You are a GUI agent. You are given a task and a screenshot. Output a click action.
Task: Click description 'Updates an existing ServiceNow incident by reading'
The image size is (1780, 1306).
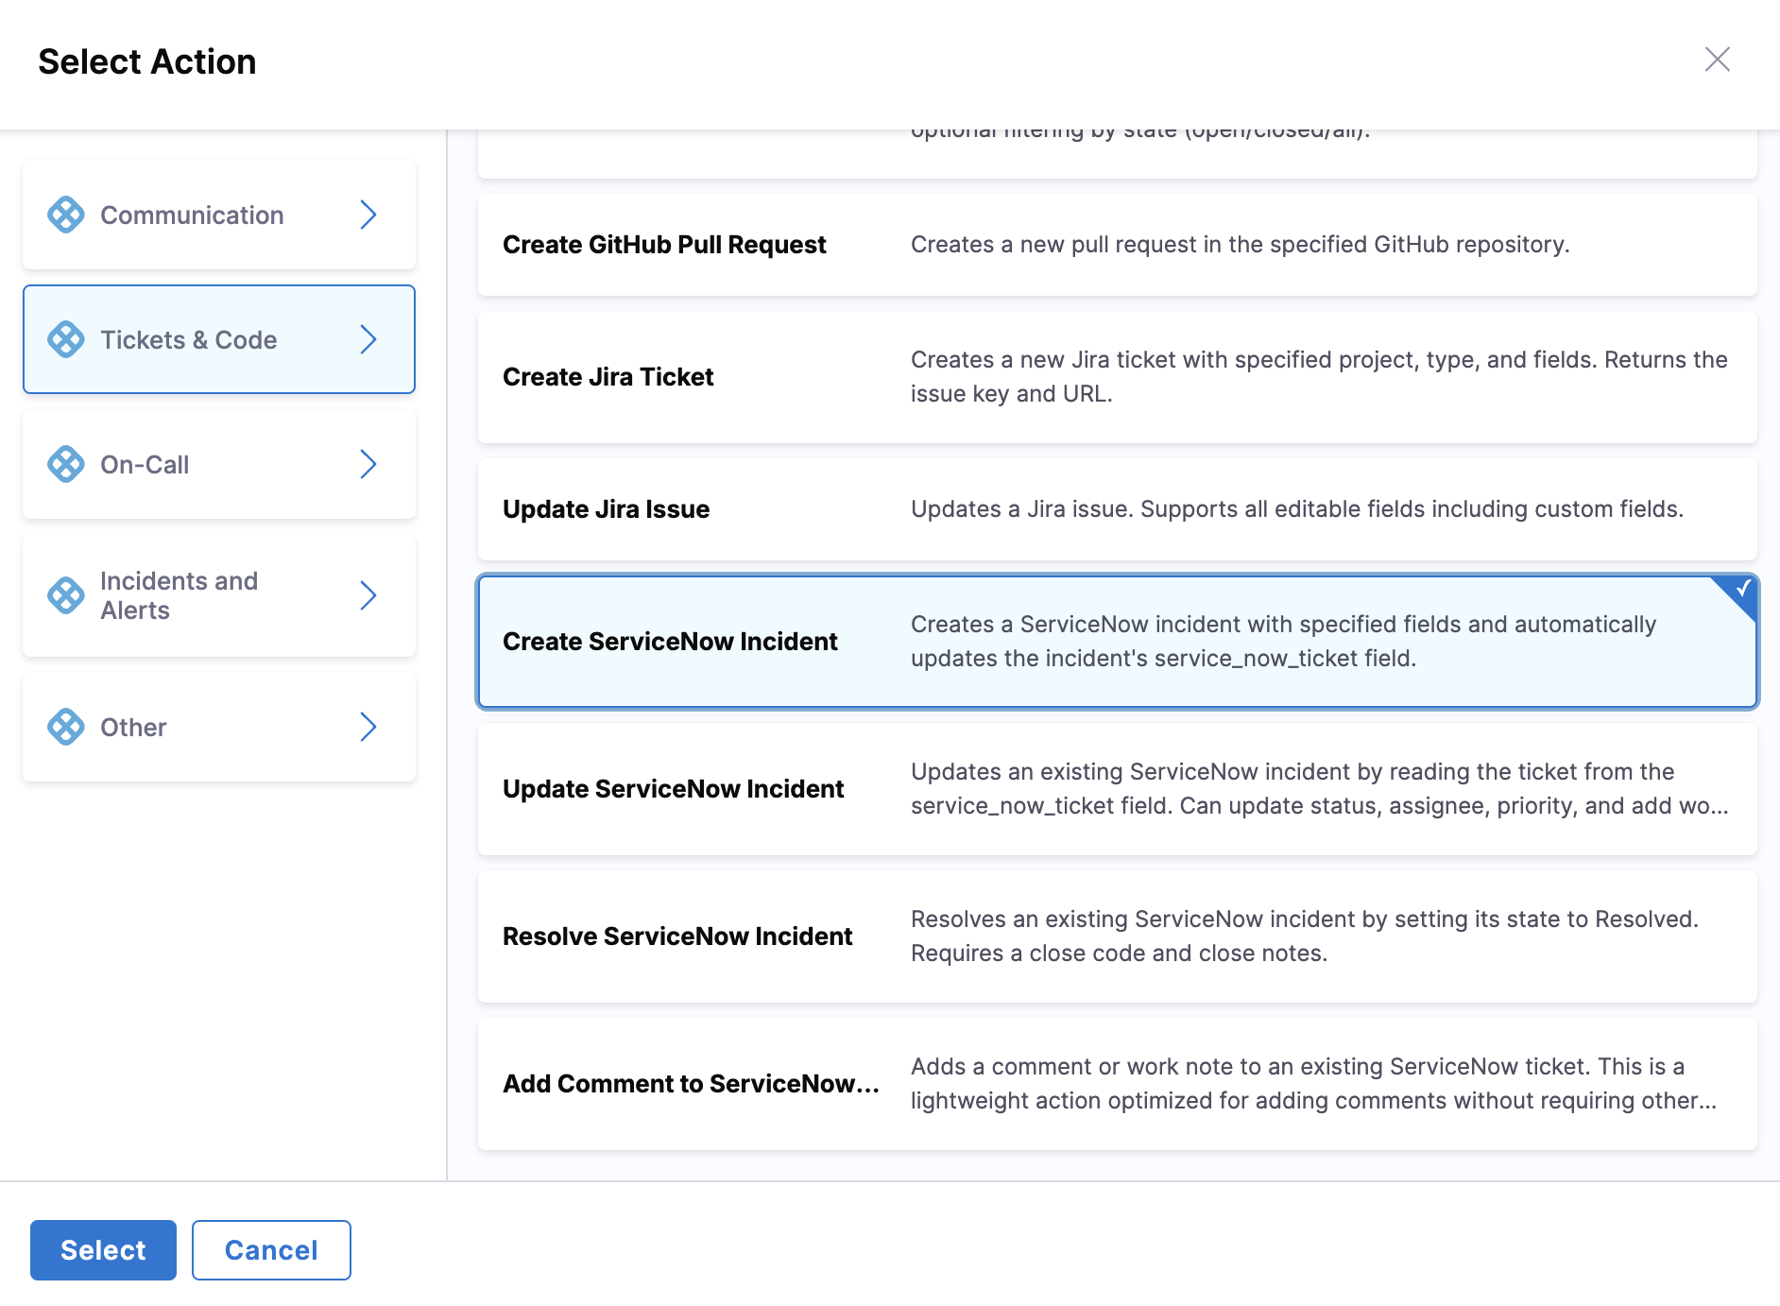1319,789
